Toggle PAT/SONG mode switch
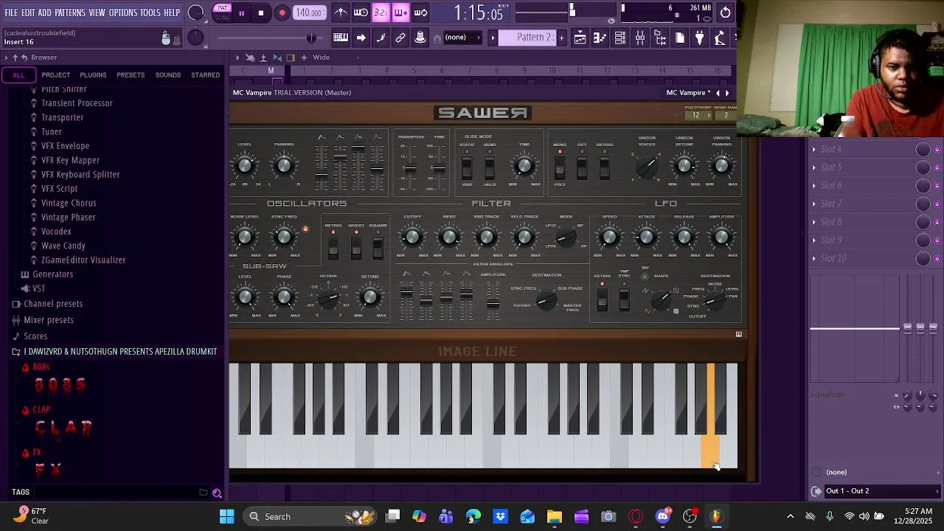 (222, 13)
